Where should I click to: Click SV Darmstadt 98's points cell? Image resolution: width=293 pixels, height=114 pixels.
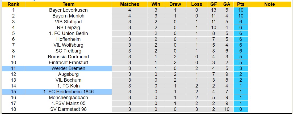pyautogui.click(x=241, y=109)
